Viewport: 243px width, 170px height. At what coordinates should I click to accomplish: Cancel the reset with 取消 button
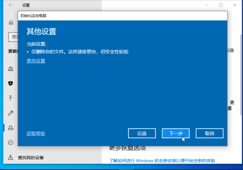[x=209, y=133]
